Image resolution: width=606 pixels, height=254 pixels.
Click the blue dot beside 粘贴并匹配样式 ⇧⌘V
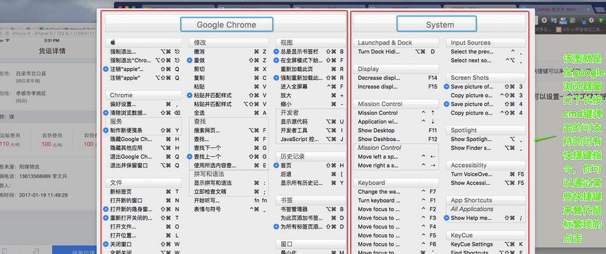[x=190, y=95]
